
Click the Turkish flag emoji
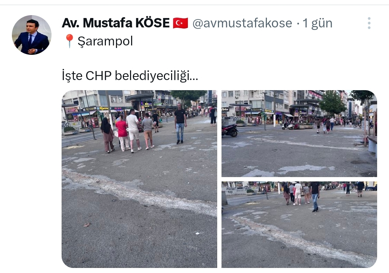pyautogui.click(x=180, y=23)
